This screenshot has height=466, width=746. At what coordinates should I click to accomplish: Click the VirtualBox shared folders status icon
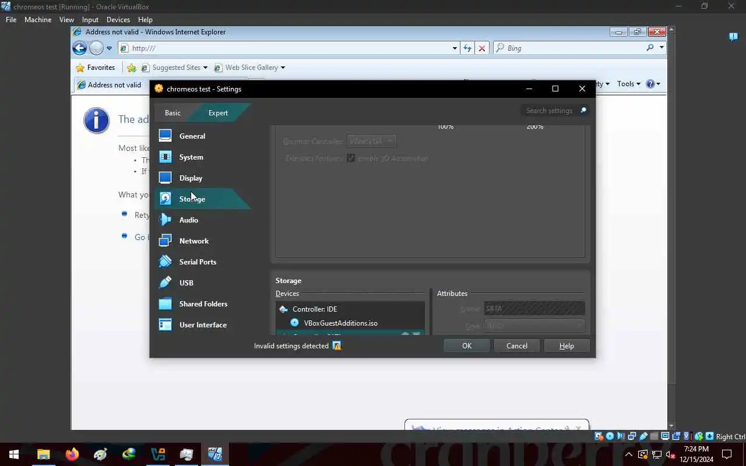tap(654, 436)
